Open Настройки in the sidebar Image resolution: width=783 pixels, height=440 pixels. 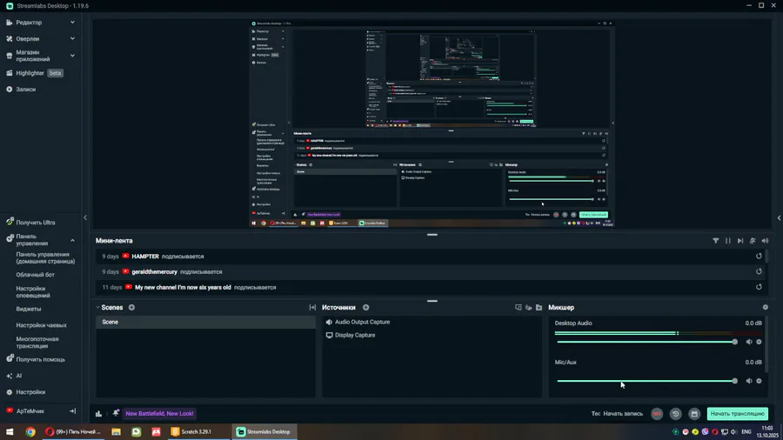(x=25, y=392)
